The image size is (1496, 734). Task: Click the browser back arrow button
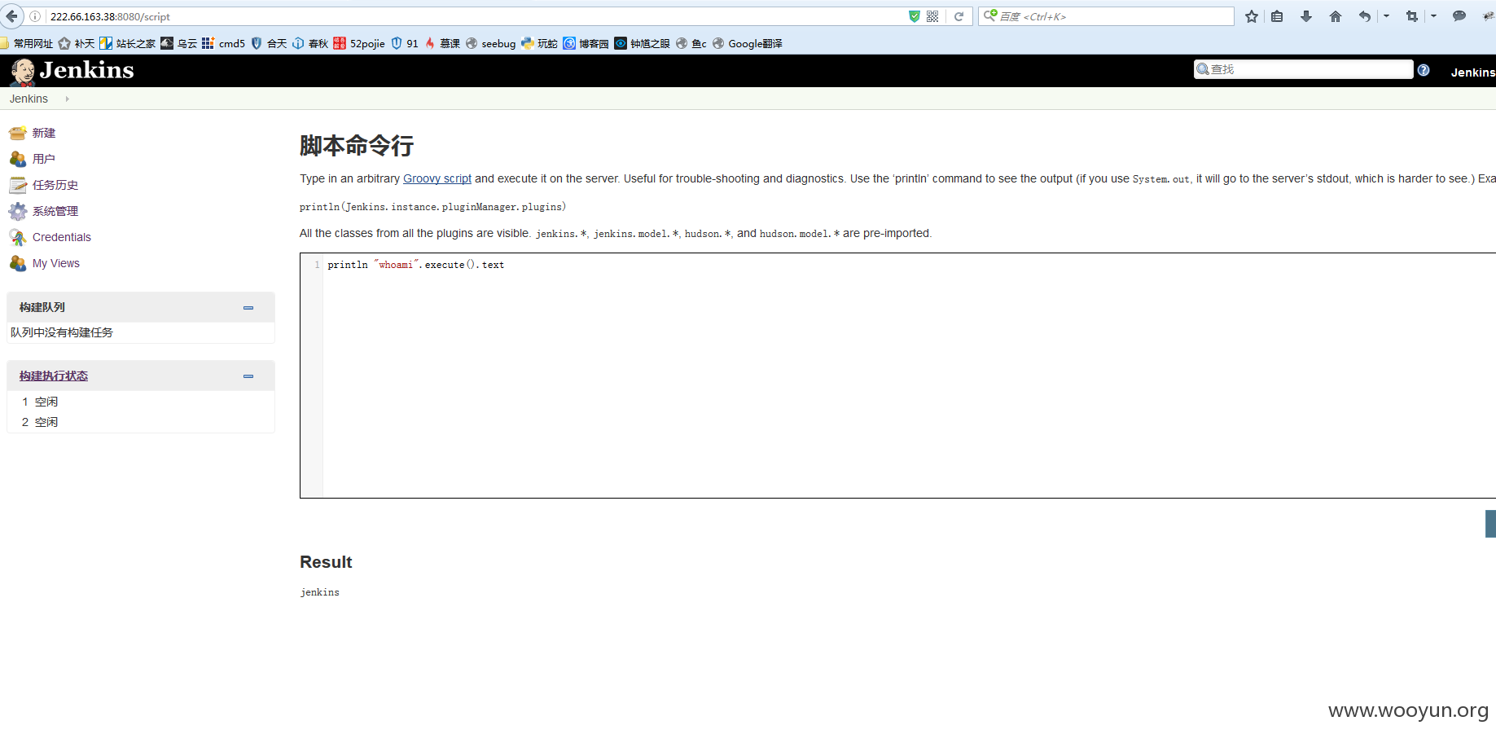point(11,16)
